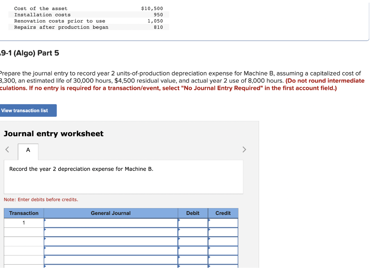Image resolution: width=389 pixels, height=268 pixels.
Task: Click the 'Journal entry worksheet' heading
Action: pyautogui.click(x=54, y=134)
